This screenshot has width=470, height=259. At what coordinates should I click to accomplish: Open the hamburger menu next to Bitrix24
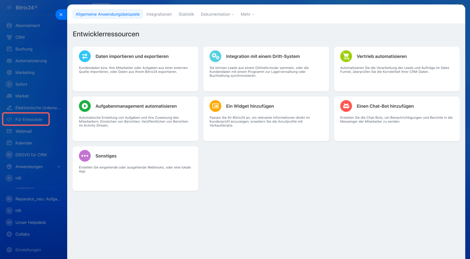click(9, 7)
